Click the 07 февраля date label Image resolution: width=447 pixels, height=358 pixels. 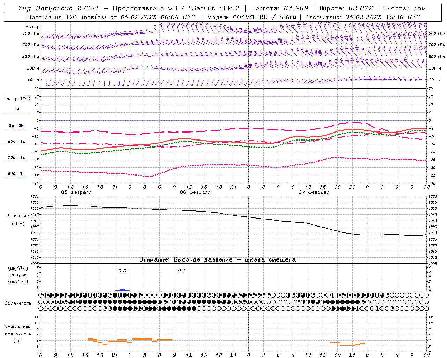tap(314, 192)
